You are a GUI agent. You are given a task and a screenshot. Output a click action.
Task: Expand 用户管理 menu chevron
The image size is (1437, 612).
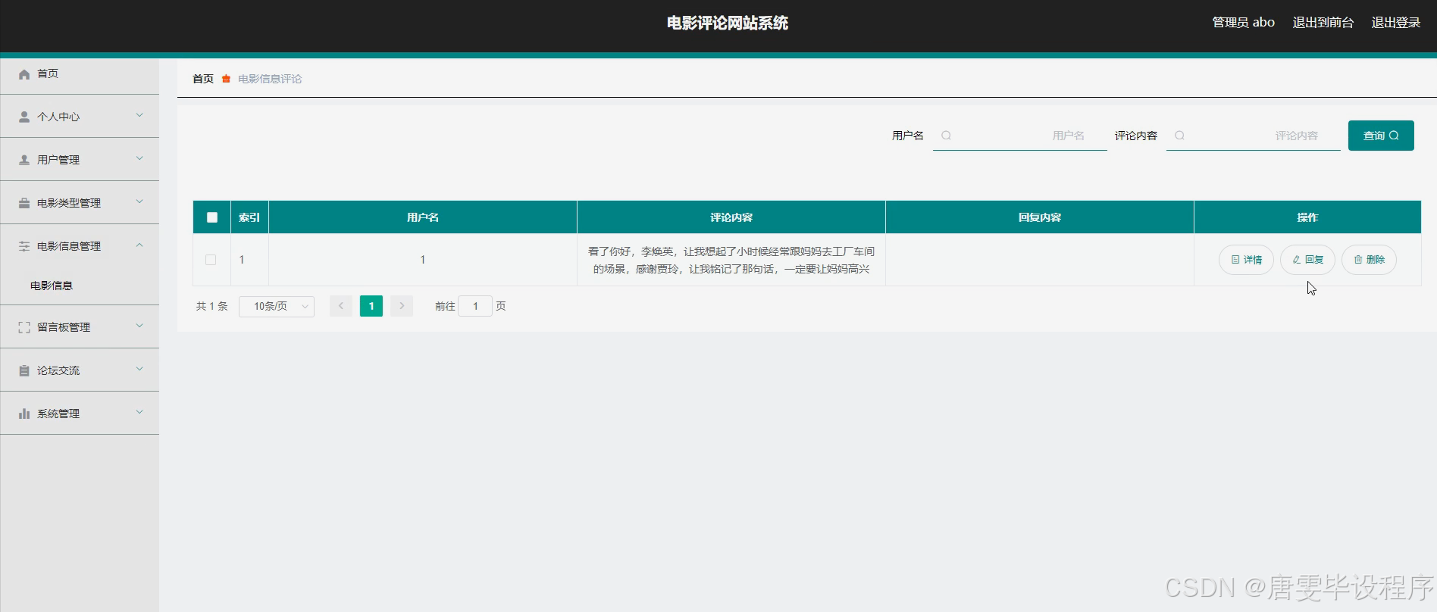(x=139, y=158)
